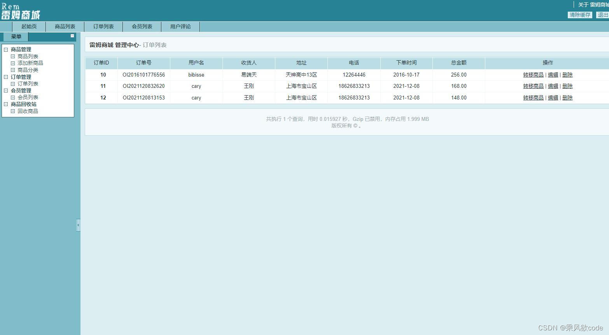Click the 雷姆商城 管理中心 breadcrumb title

tap(114, 45)
